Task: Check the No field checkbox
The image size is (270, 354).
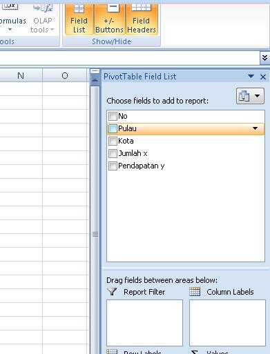Action: [113, 116]
